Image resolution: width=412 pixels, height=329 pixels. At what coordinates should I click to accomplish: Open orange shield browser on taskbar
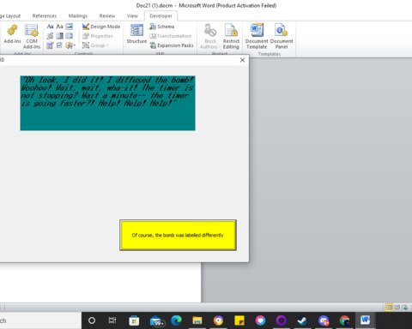pyautogui.click(x=218, y=320)
